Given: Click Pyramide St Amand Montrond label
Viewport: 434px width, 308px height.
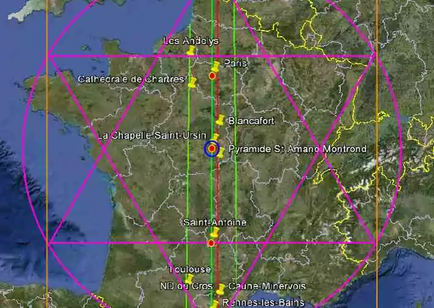Looking at the screenshot, I should point(298,149).
